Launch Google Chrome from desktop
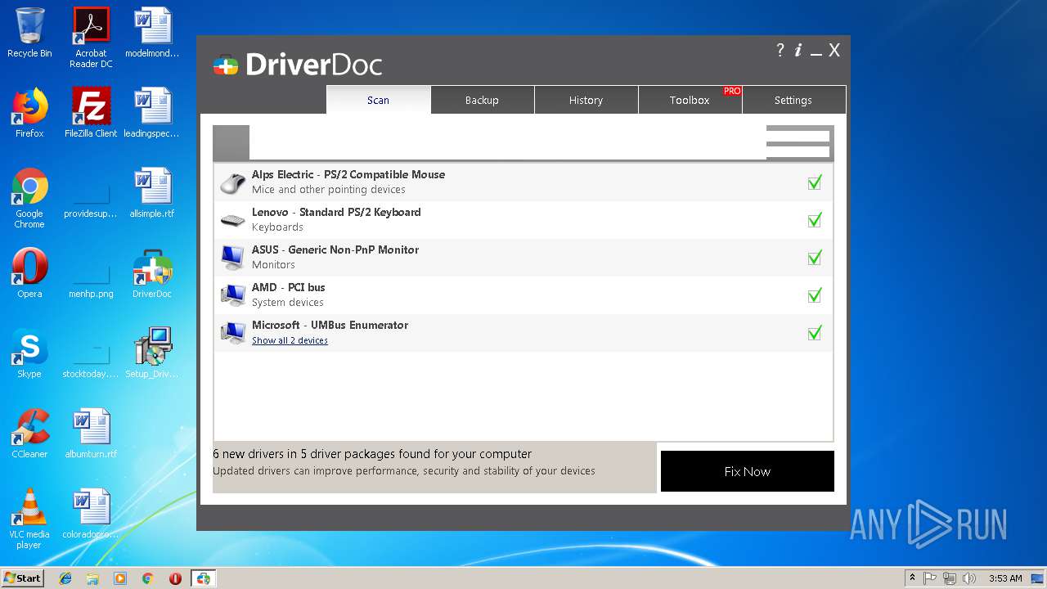 click(29, 198)
